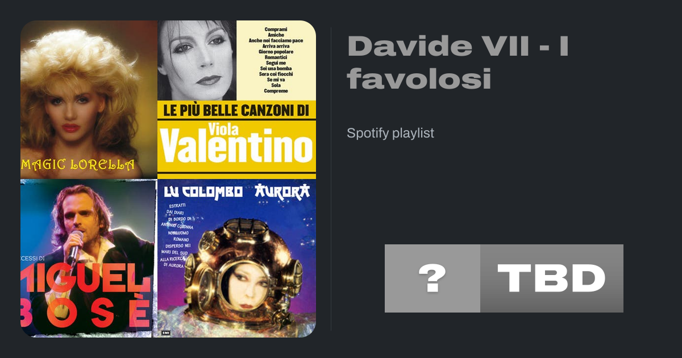682x358 pixels.
Task: Click the question mark score box
Action: click(433, 278)
